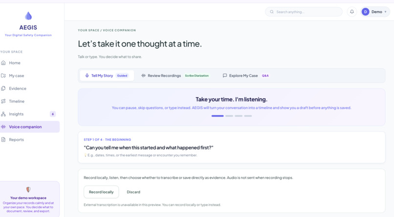Click the Discard button
Viewport: 394px width, 217px height.
pos(133,192)
